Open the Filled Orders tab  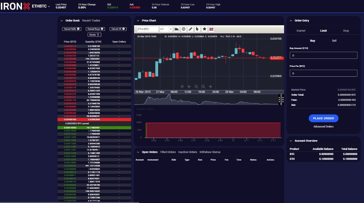(168, 152)
